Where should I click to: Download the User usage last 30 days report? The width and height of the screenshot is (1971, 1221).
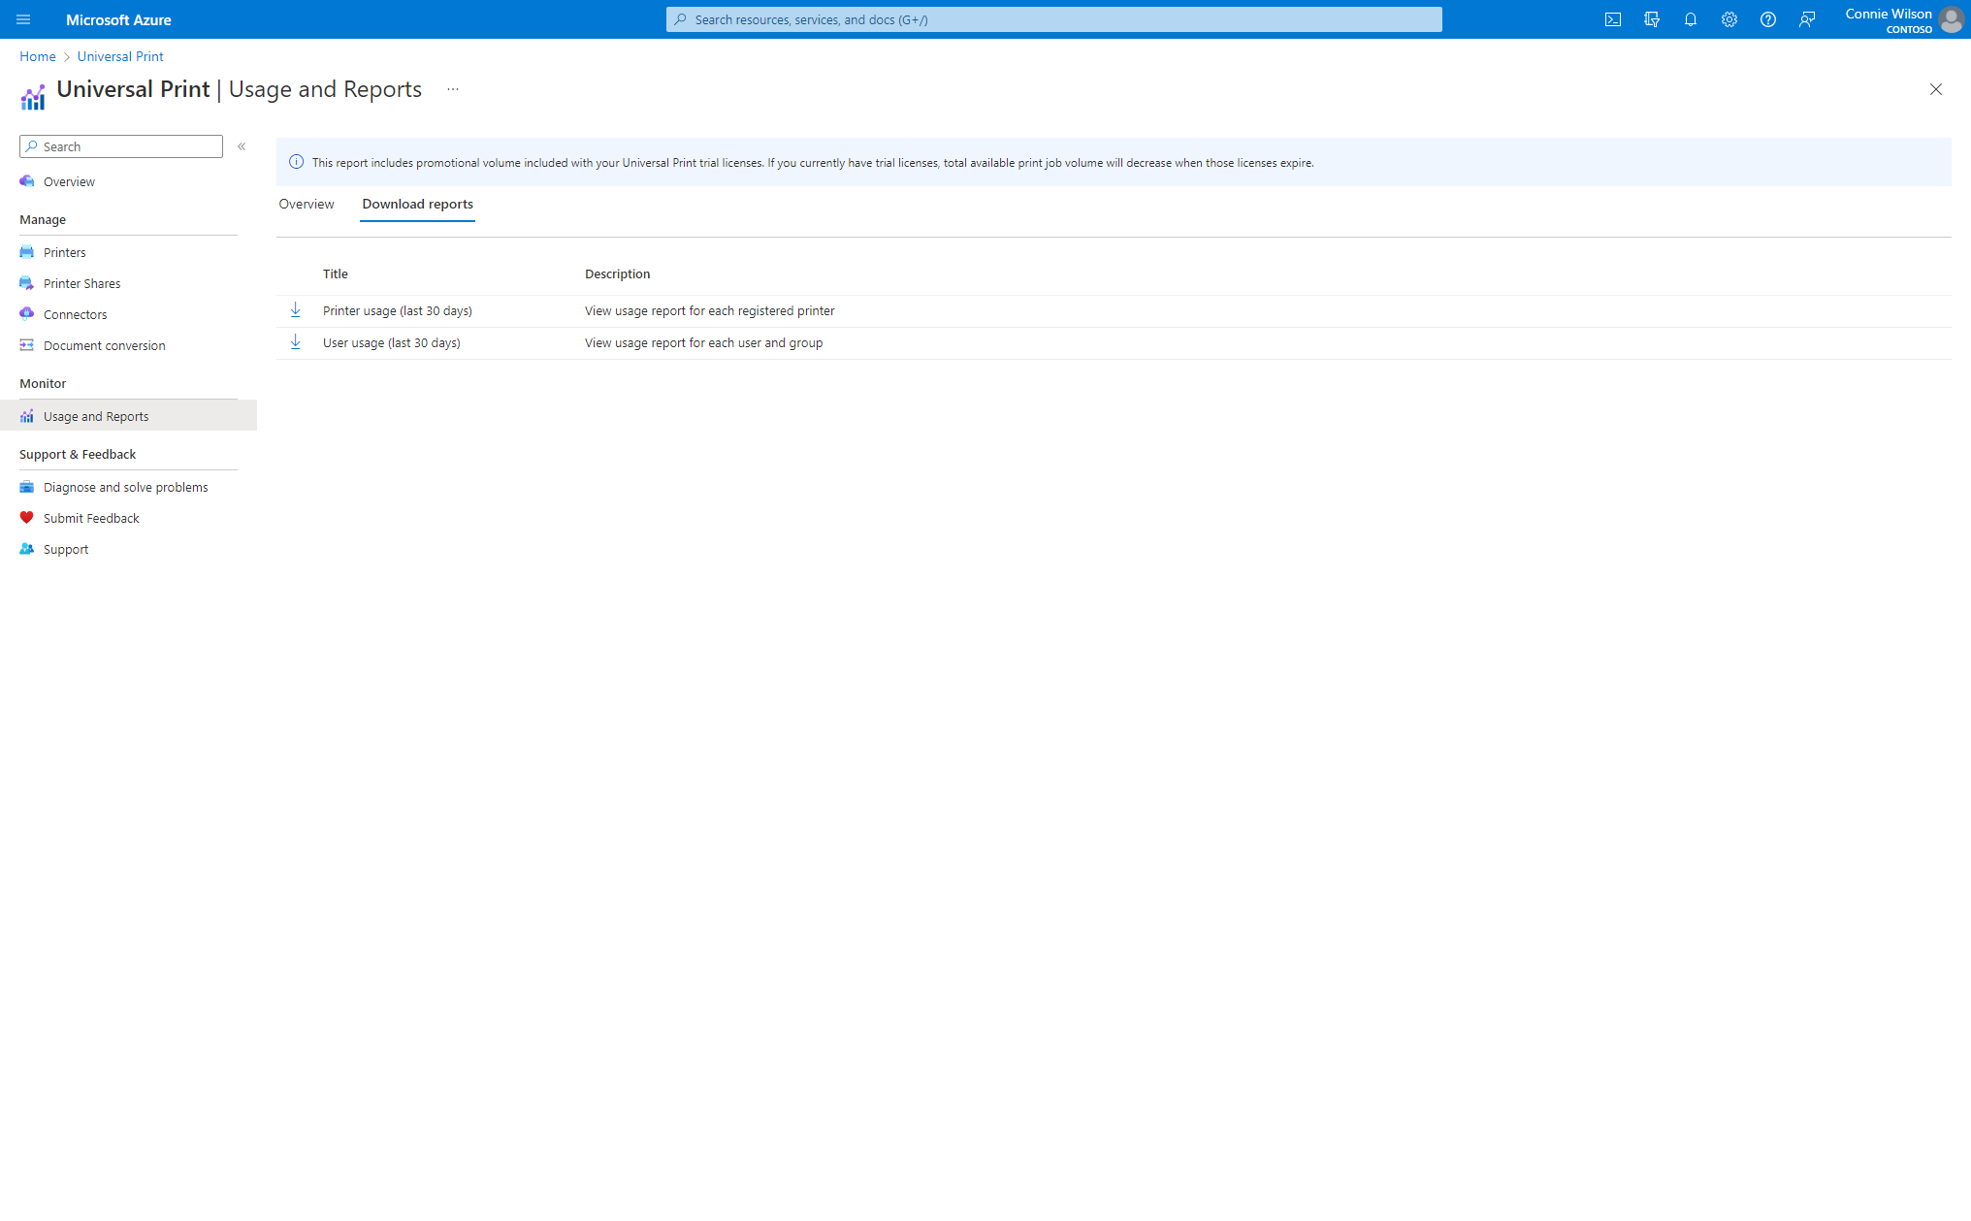pos(293,342)
